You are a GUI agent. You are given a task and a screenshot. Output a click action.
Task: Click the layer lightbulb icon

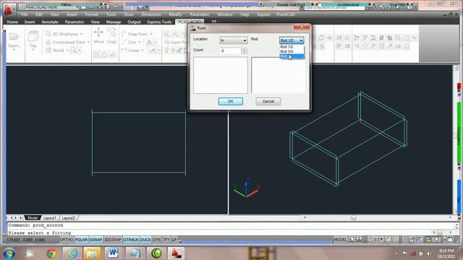point(166,50)
